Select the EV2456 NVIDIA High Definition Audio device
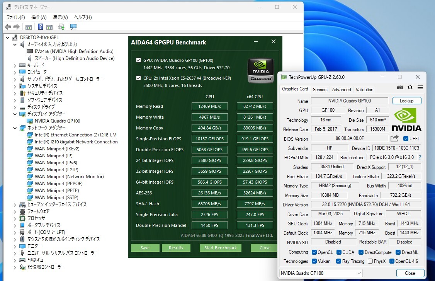 (74, 51)
